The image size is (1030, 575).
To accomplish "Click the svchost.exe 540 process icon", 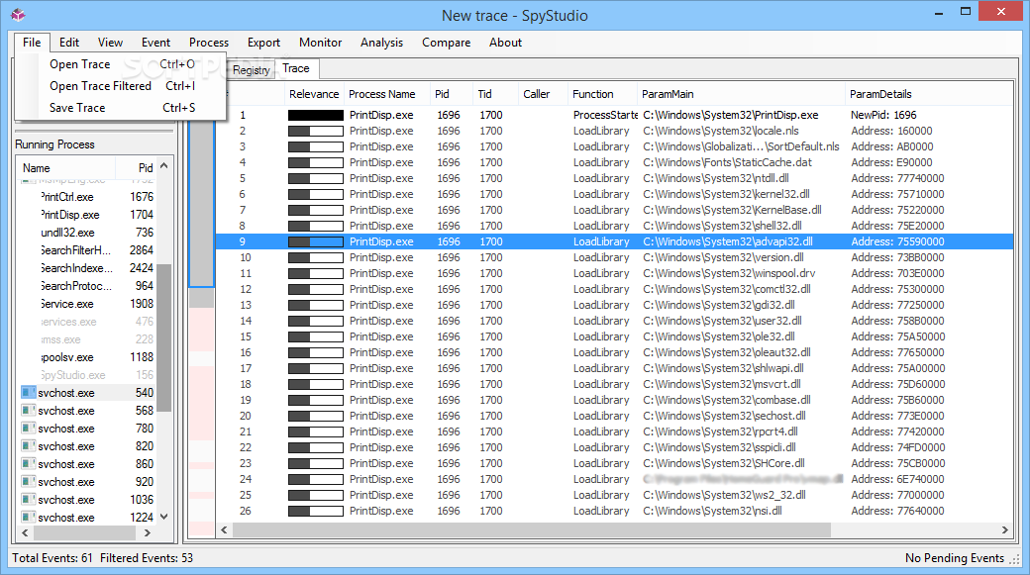I will pyautogui.click(x=29, y=393).
